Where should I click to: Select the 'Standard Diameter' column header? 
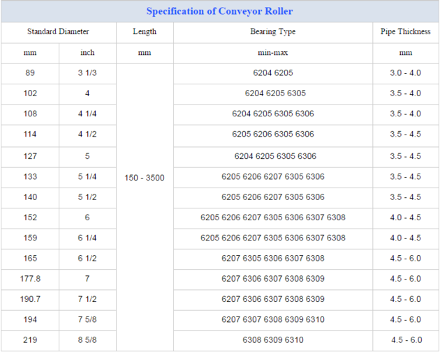(x=58, y=31)
